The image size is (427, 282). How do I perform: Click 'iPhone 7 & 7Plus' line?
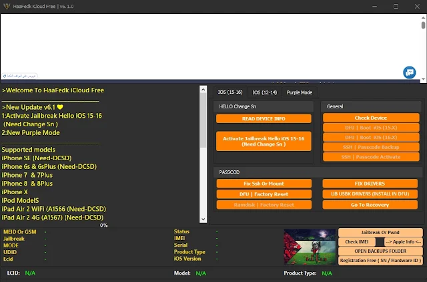coord(27,175)
